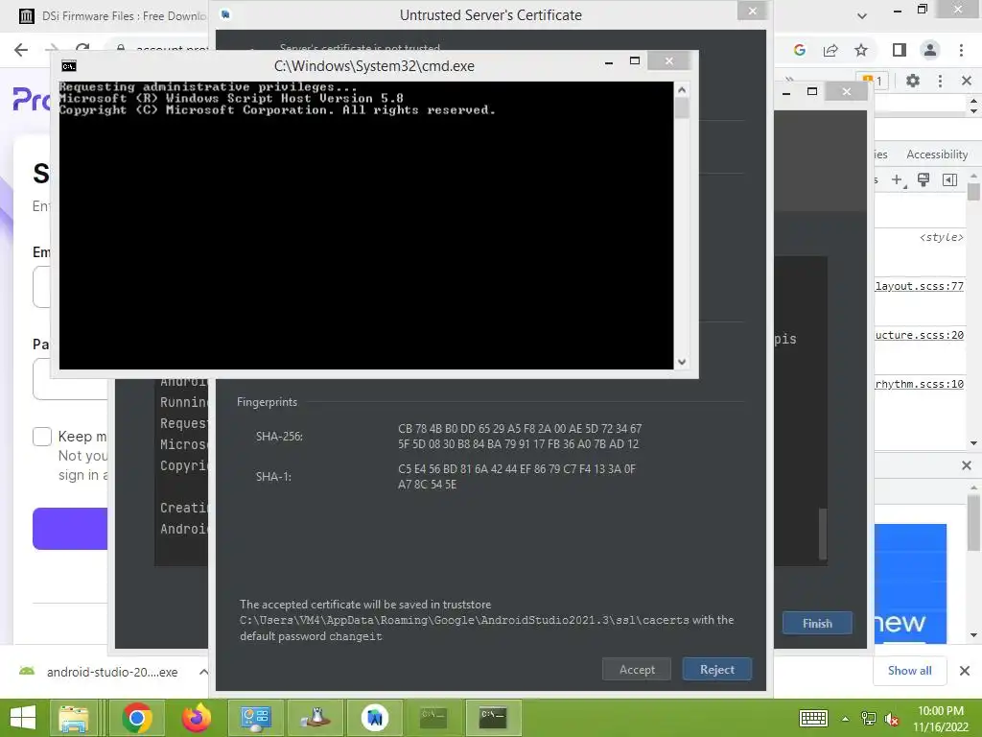
Task: Click Show all downloads link
Action: [x=909, y=671]
